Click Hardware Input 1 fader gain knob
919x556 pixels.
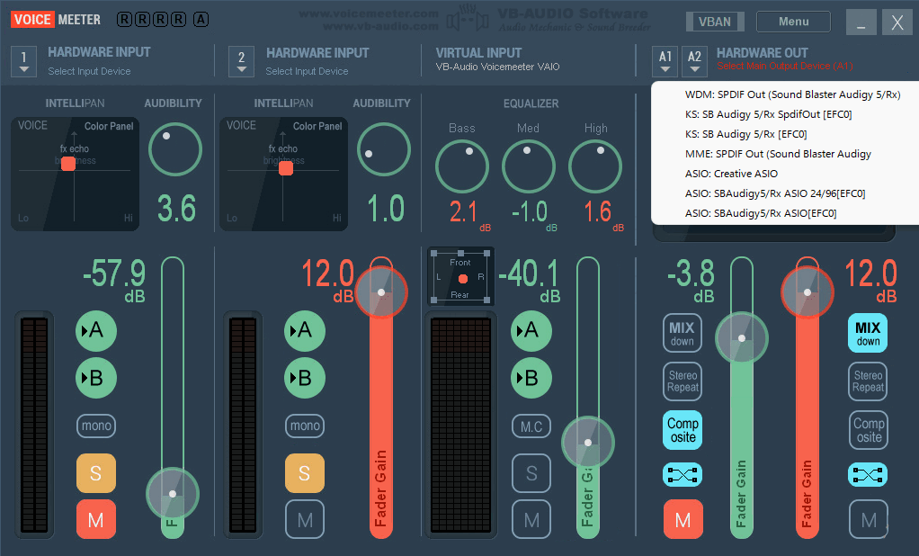click(x=173, y=494)
